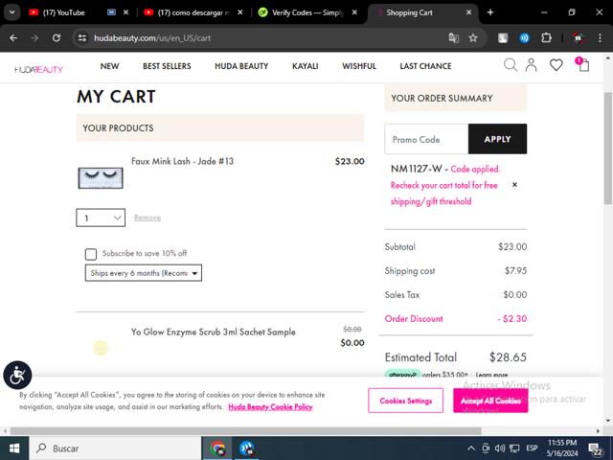
Task: Click the Estimated Total $28.65 amount
Action: [508, 357]
